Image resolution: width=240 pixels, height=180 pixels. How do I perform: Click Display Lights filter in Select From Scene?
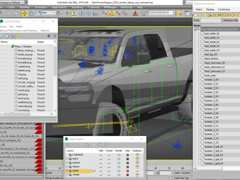click(205, 15)
